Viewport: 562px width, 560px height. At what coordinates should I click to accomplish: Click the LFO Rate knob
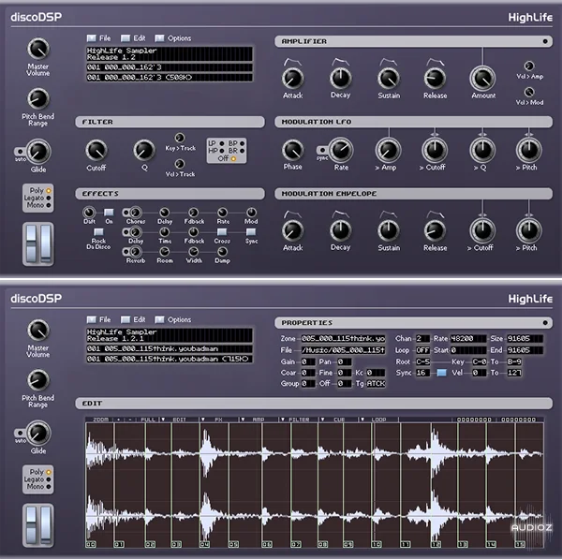(341, 151)
